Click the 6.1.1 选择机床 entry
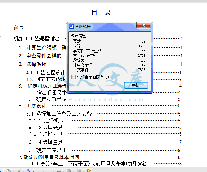Screen dimensions: 207x172 point(46,121)
